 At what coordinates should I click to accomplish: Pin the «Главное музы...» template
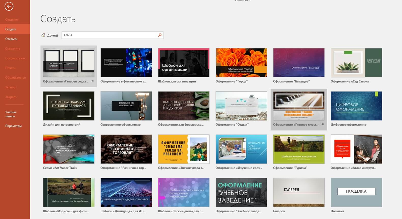(x=322, y=124)
